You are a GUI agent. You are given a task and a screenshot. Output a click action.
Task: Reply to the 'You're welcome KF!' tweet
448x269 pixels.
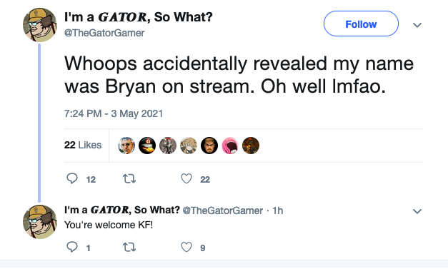point(72,247)
